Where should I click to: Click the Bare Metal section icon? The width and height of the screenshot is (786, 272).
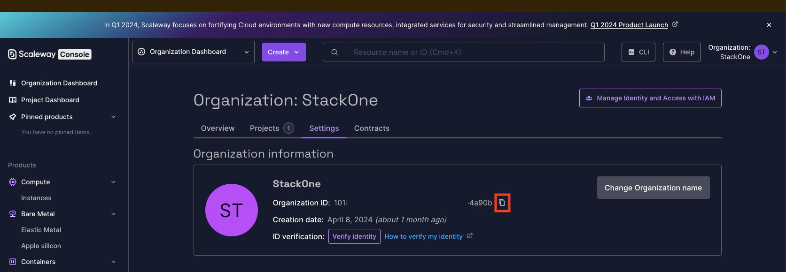click(x=13, y=214)
